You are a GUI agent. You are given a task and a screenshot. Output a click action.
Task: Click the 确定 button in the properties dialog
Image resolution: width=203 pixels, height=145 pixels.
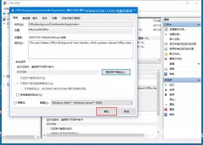point(107,111)
